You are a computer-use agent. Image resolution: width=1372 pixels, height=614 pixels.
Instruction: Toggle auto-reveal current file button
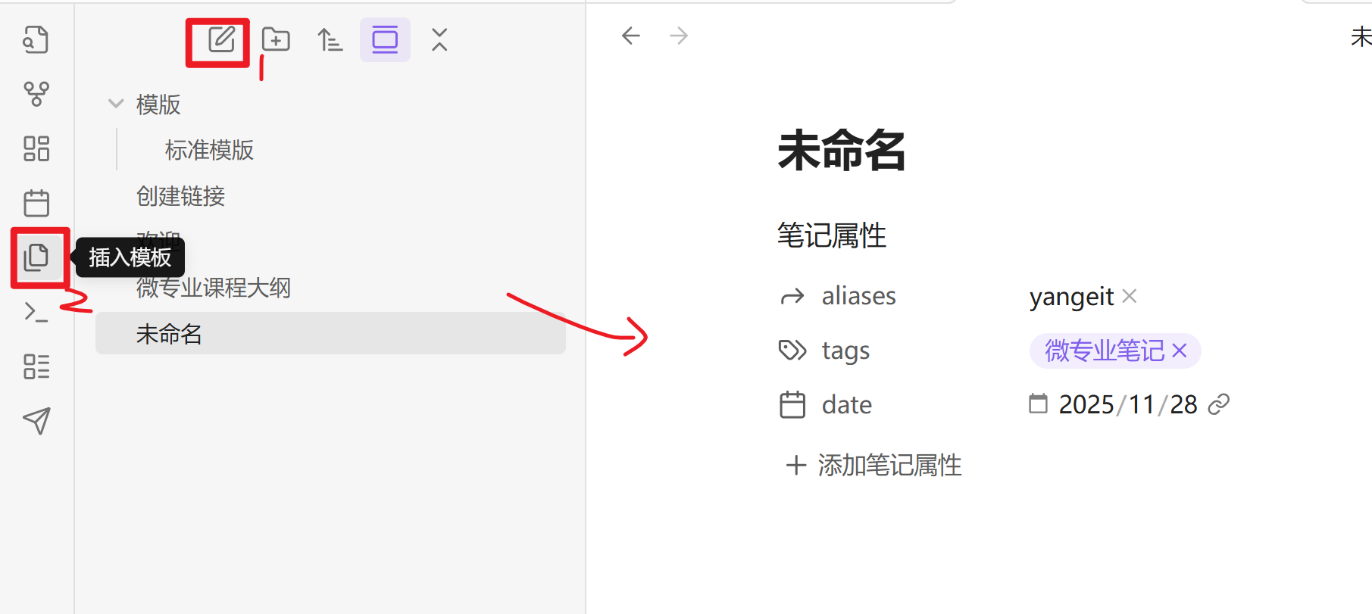pos(385,39)
